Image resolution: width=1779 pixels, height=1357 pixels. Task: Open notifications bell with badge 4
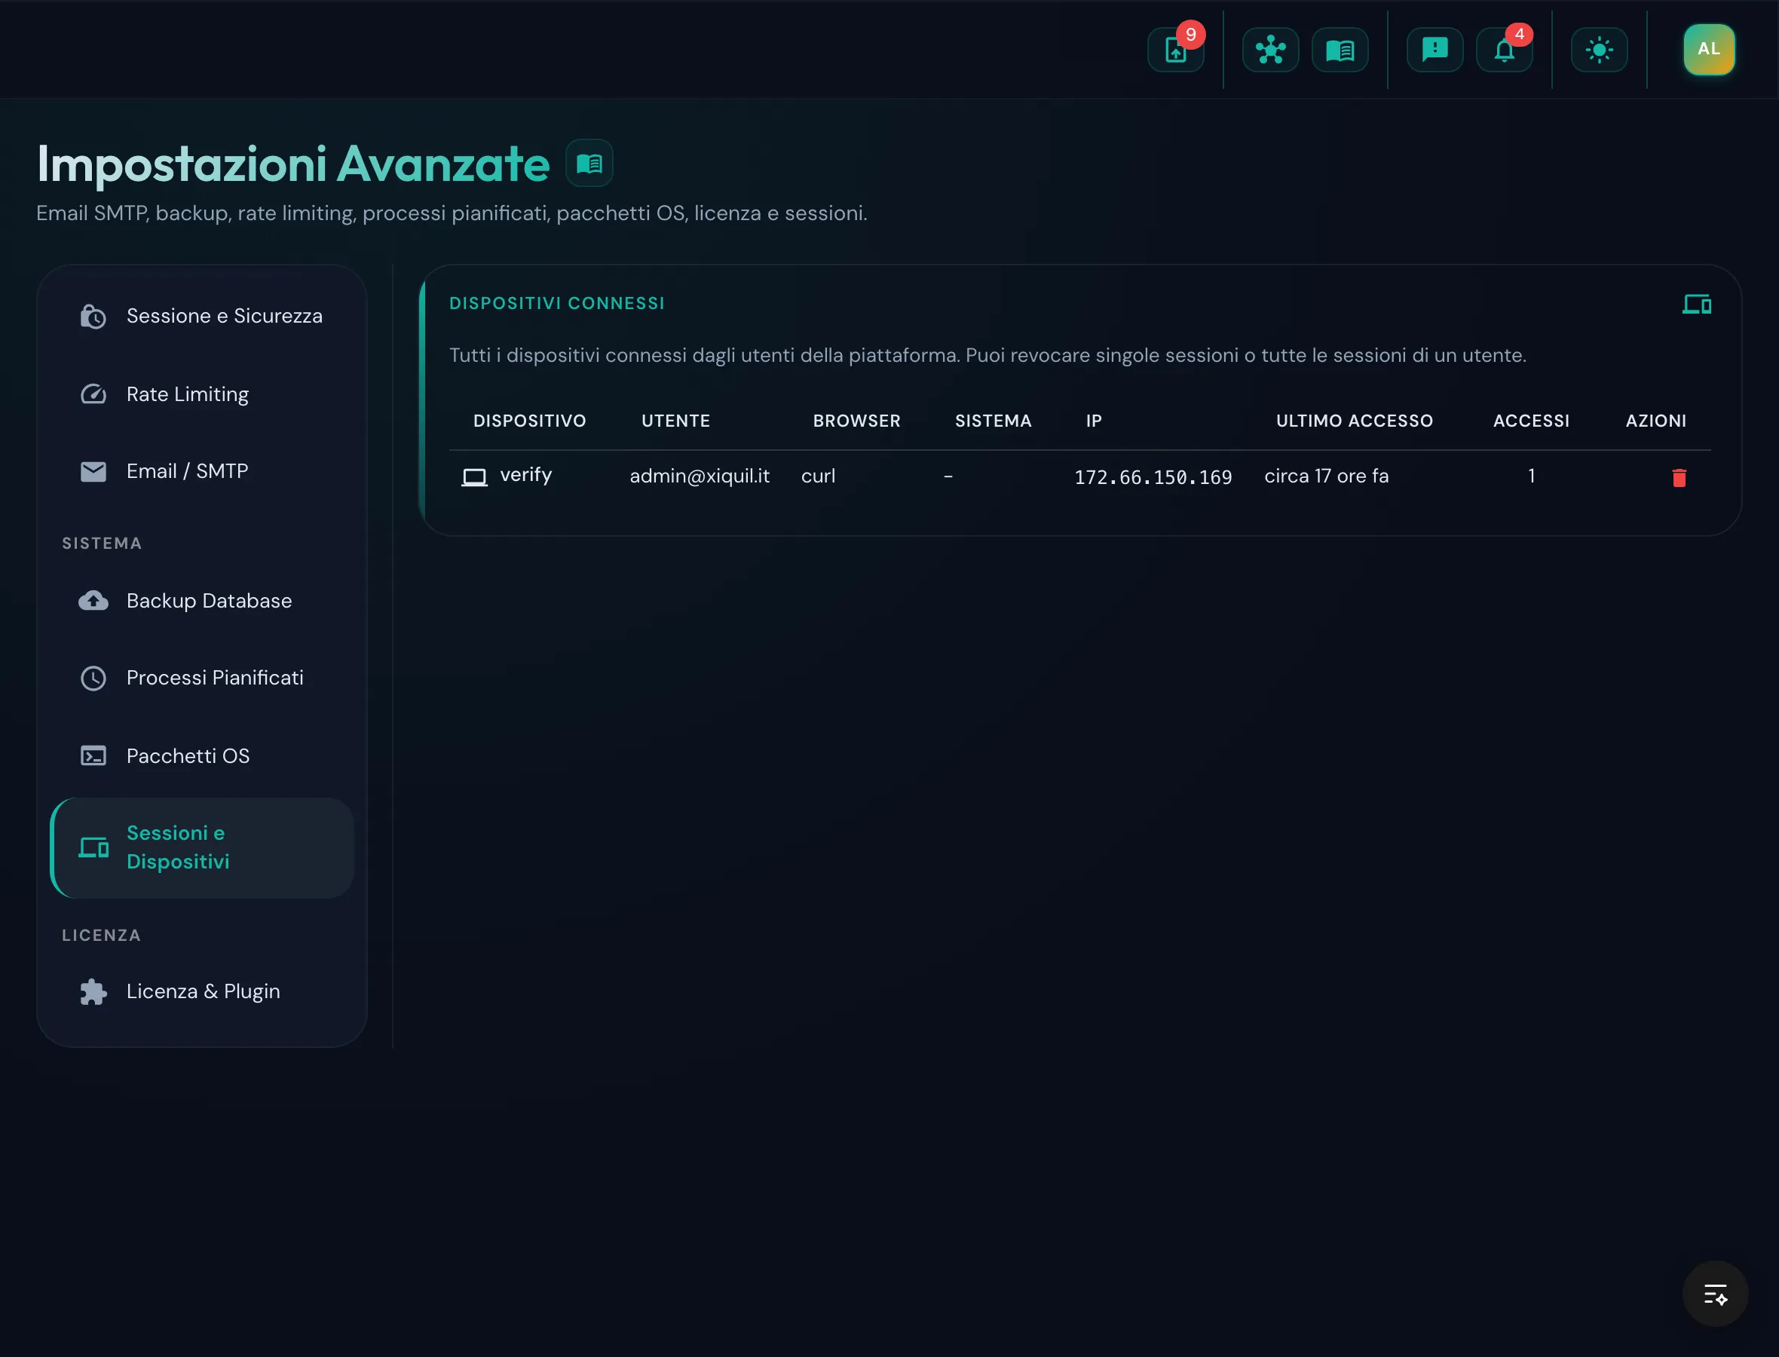click(x=1504, y=50)
